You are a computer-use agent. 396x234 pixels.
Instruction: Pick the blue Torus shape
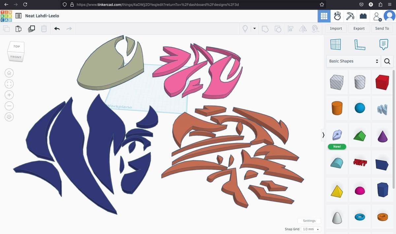(x=360, y=217)
